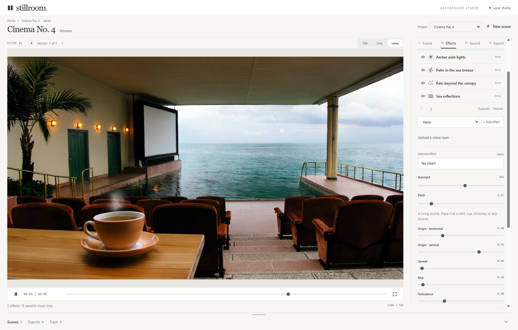Open the Scene tab
Image resolution: width=518 pixels, height=330 pixels.
(x=425, y=43)
